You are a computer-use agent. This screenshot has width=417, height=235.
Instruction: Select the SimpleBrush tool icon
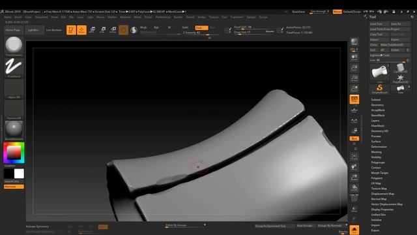click(x=379, y=89)
